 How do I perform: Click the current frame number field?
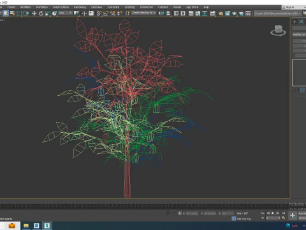tap(273, 218)
